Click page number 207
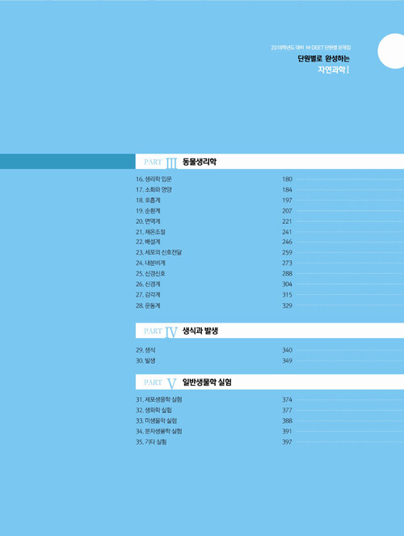 coord(287,211)
